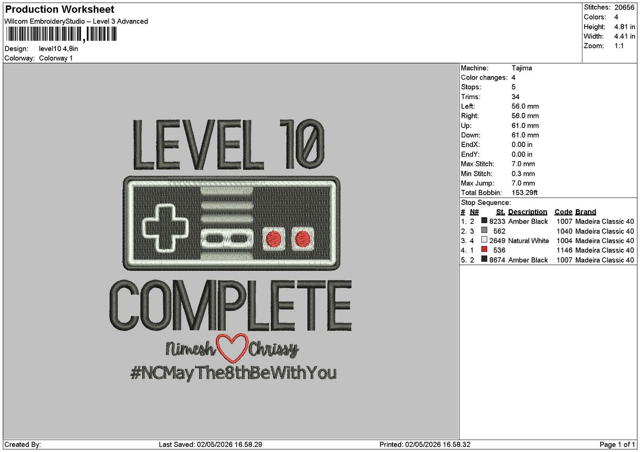Click the 'St.' column header

500,212
